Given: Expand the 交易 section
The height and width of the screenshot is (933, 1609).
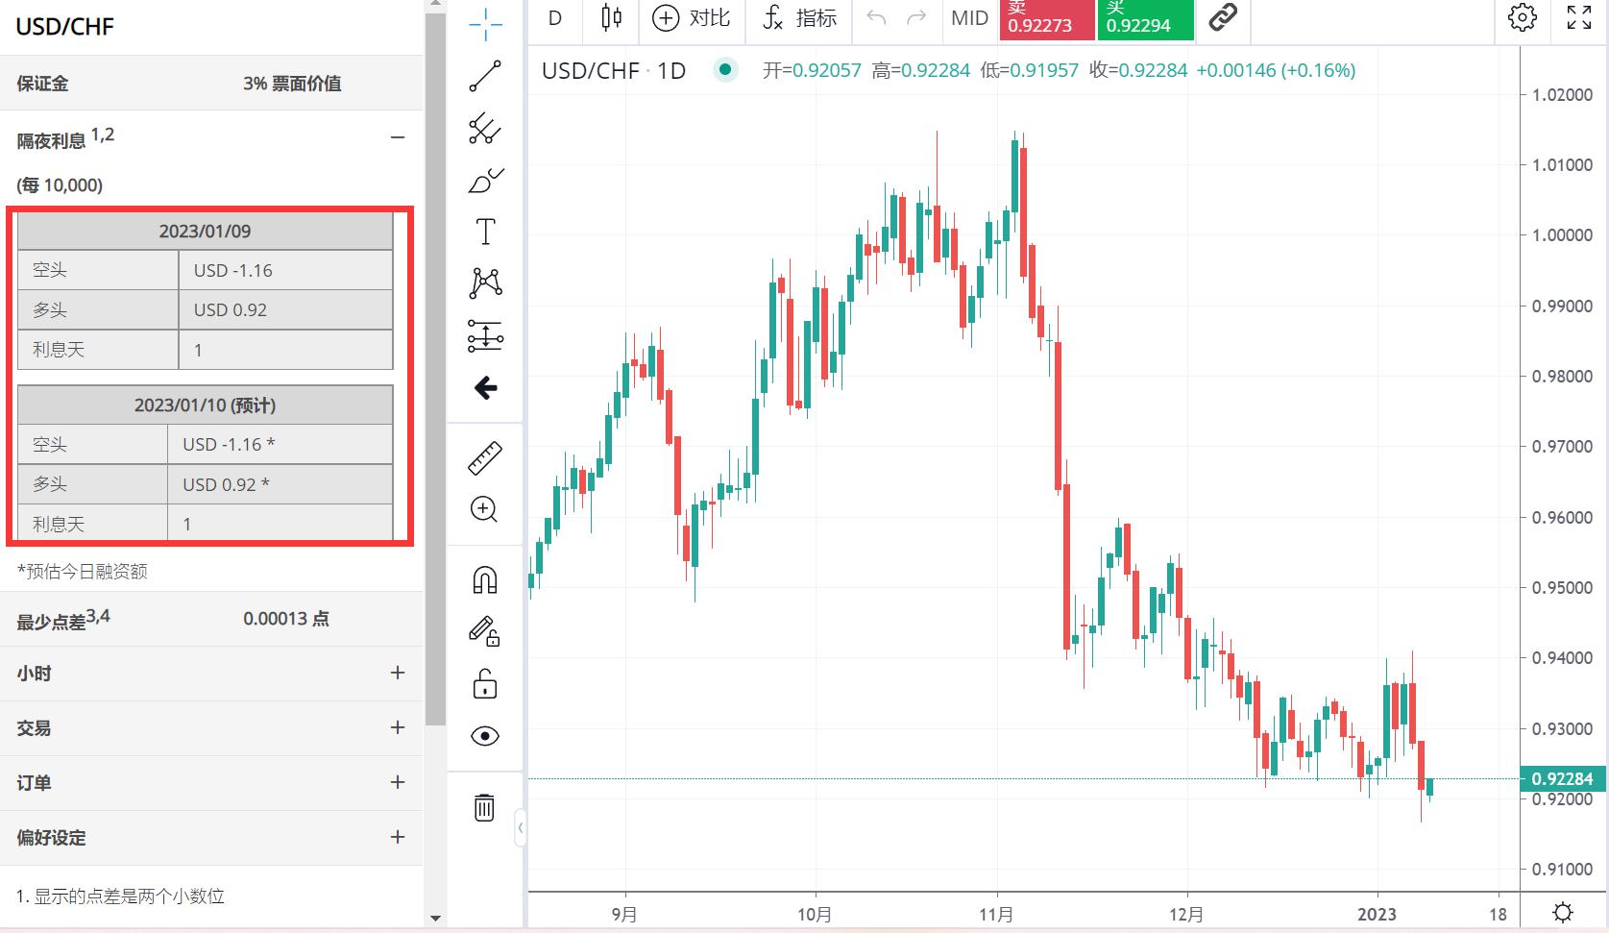Looking at the screenshot, I should tap(398, 727).
